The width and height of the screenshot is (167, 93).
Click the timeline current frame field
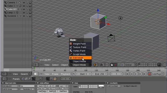point(116,74)
